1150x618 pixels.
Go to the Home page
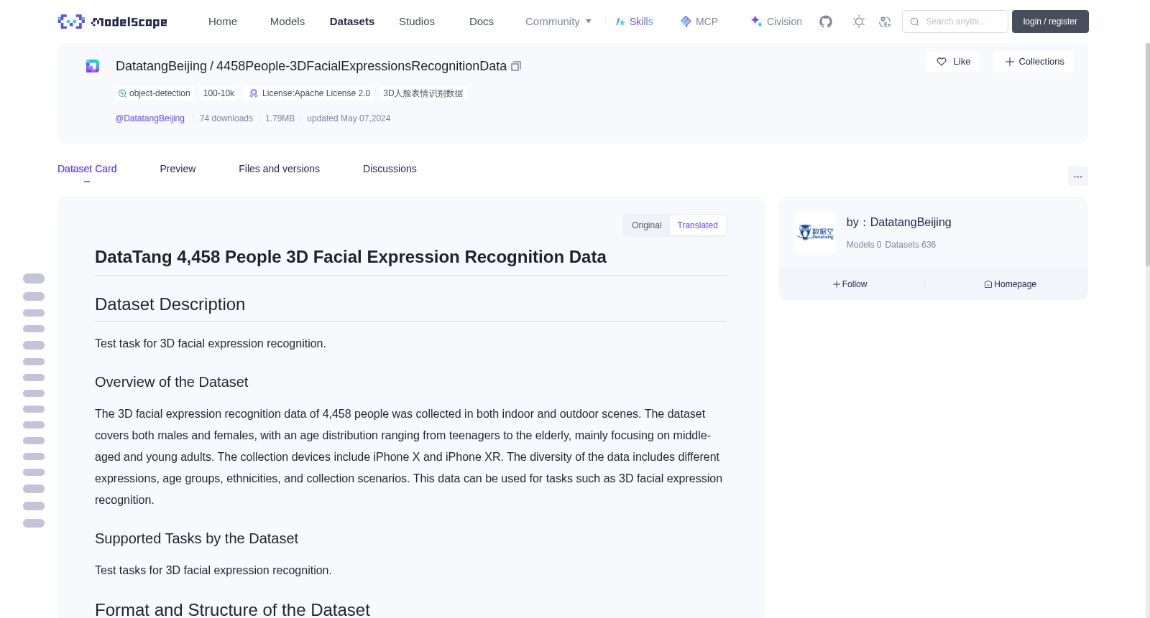(x=223, y=22)
